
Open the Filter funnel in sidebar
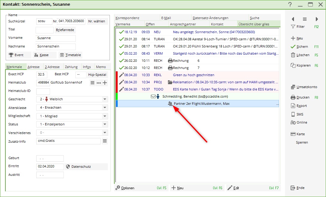293,27
